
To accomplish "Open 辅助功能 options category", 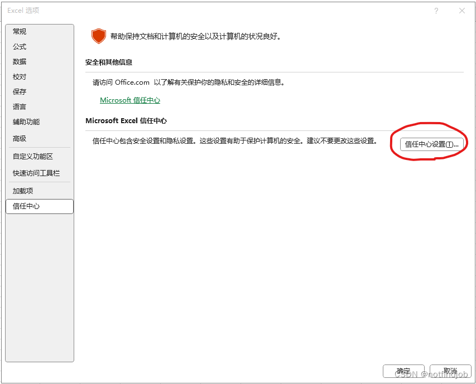I will [40, 122].
